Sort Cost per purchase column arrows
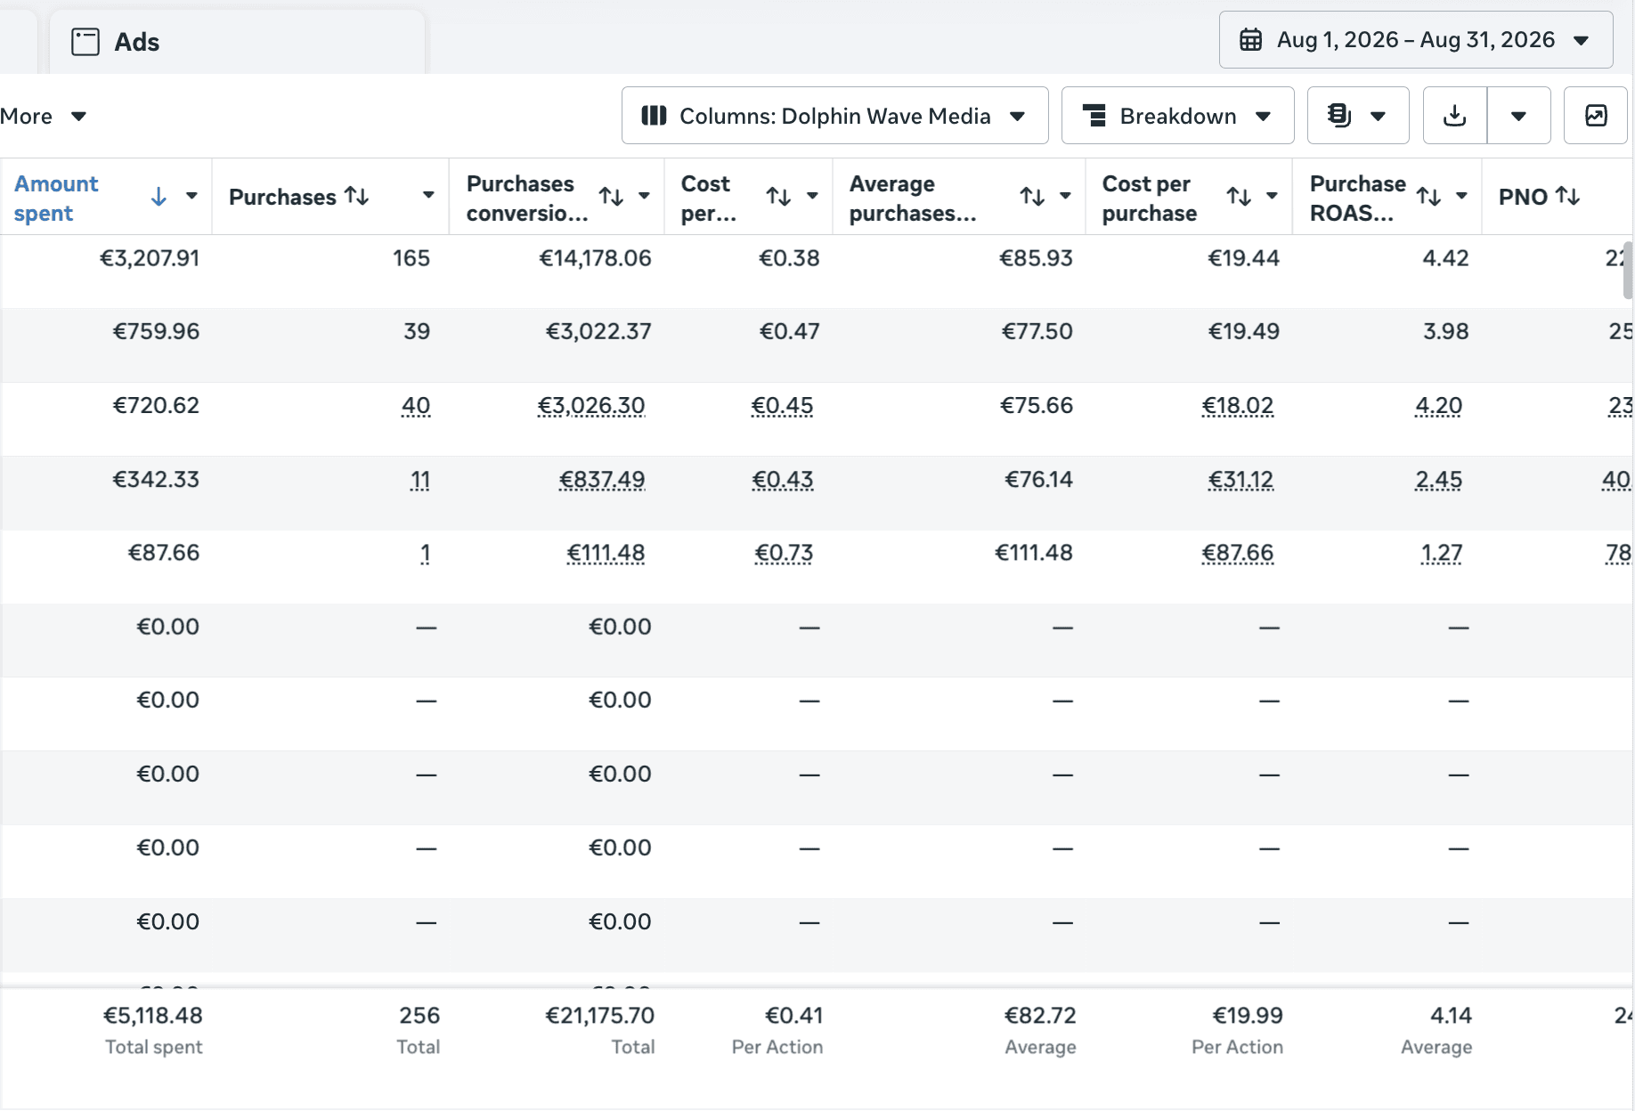Screen dimensions: 1635x1111 [x=1239, y=196]
